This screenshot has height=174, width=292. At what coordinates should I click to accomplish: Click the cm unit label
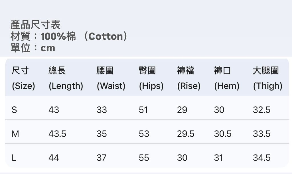[x=48, y=48]
